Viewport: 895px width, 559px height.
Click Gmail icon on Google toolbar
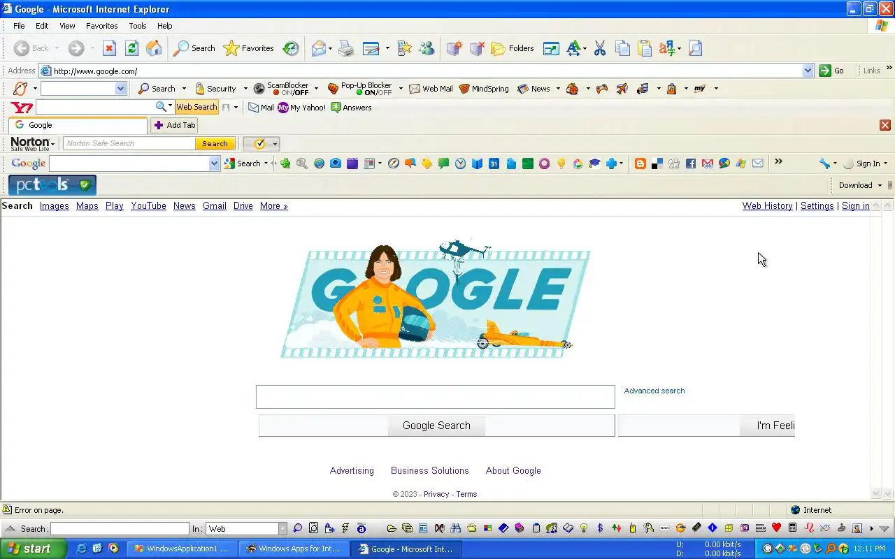(708, 164)
